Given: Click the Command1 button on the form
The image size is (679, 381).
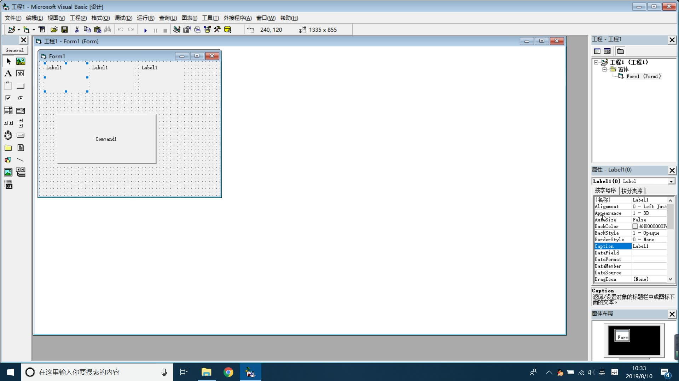Looking at the screenshot, I should click(106, 139).
